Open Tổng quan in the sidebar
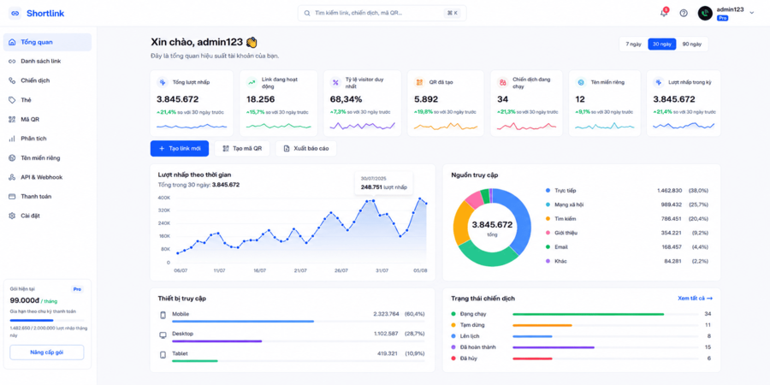Viewport: 770px width, 385px height. 47,42
